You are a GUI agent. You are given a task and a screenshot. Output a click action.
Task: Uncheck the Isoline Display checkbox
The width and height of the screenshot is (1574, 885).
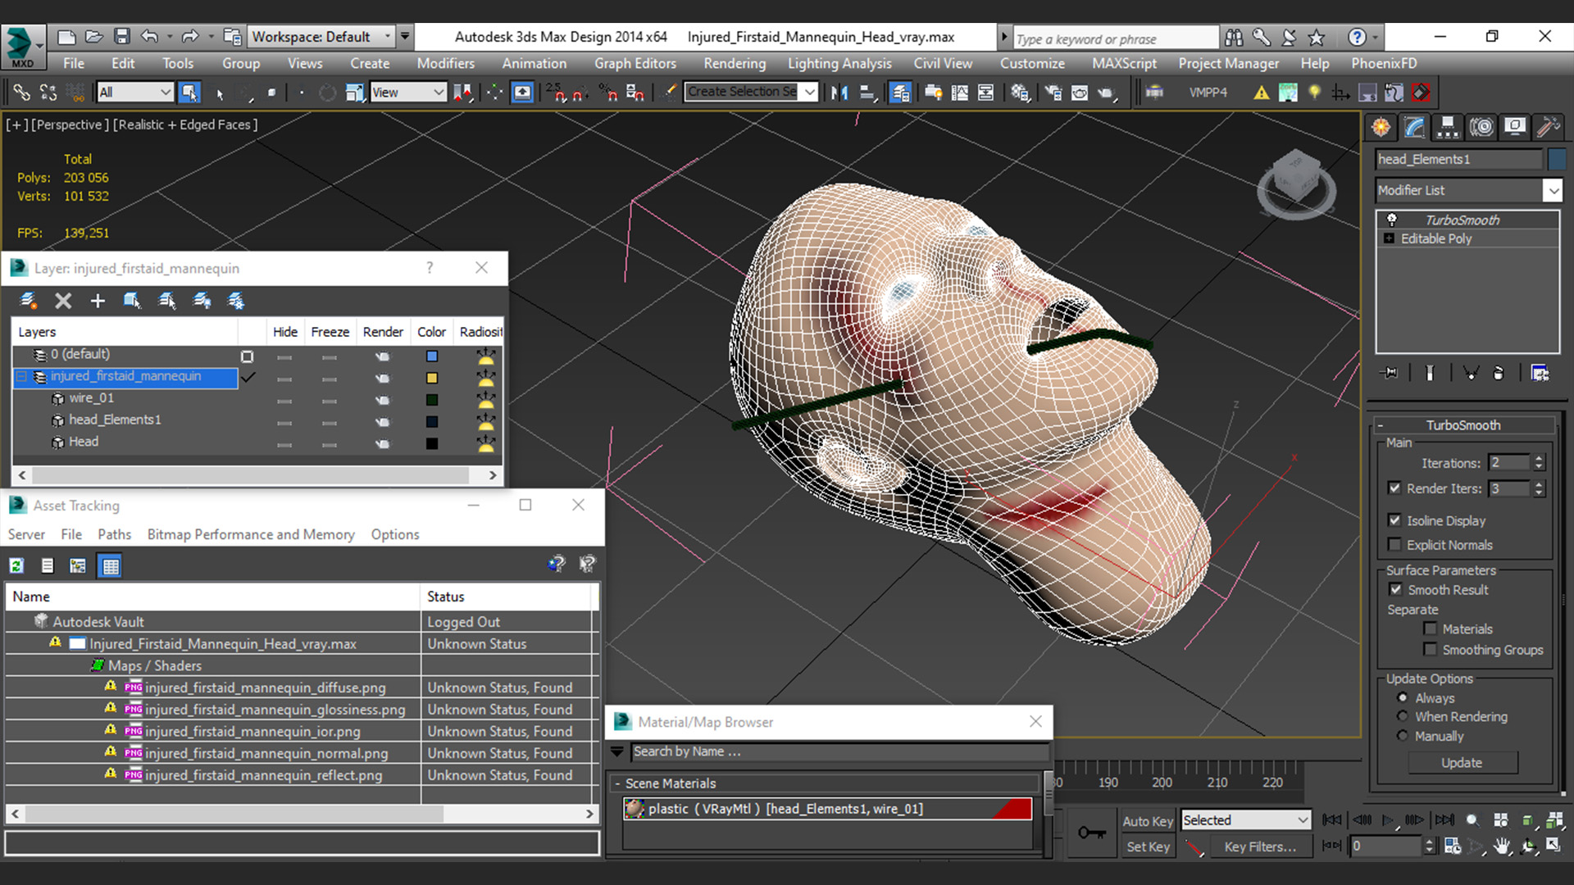[x=1394, y=520]
